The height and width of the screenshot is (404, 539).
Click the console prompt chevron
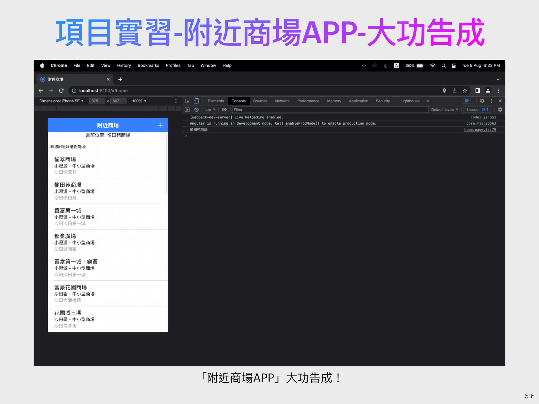click(186, 136)
